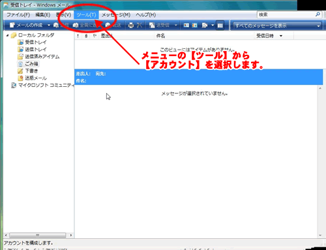This screenshot has width=326, height=250.
Task: Click the マイクロソフト コミュニティ newsgroup icon
Action: [14, 86]
